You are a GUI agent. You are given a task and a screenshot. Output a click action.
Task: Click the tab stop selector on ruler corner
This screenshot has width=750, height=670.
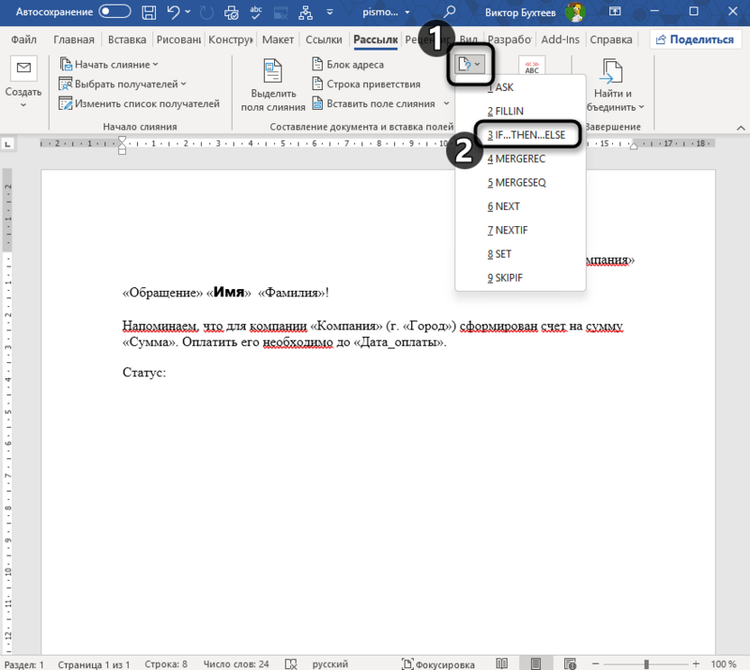click(7, 144)
